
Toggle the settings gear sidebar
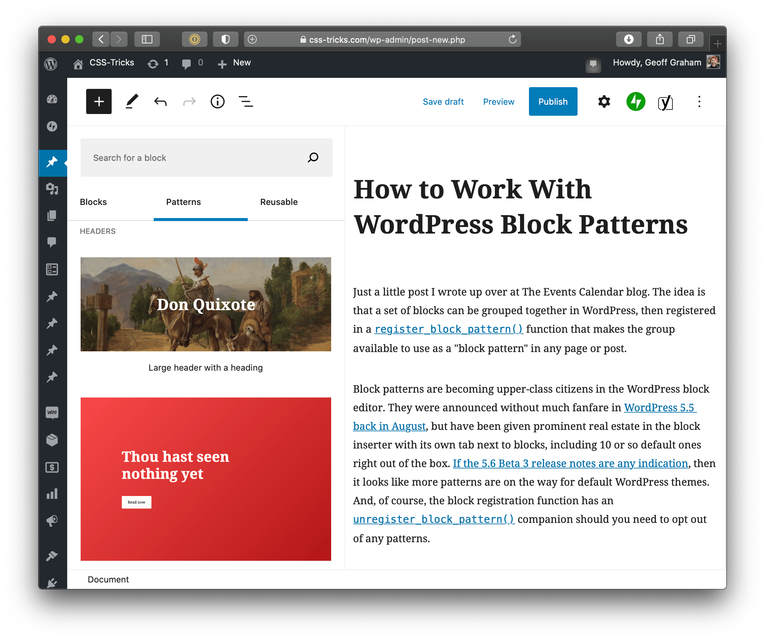604,102
